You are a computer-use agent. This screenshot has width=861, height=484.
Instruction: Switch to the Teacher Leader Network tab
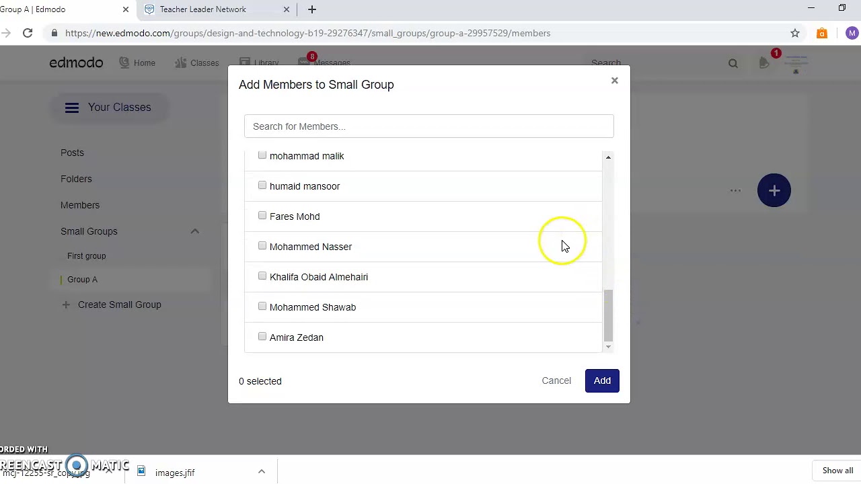pos(202,9)
